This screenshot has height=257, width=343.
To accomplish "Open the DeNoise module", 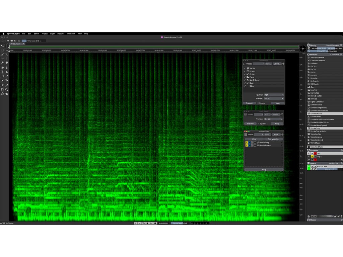I will [x=314, y=78].
